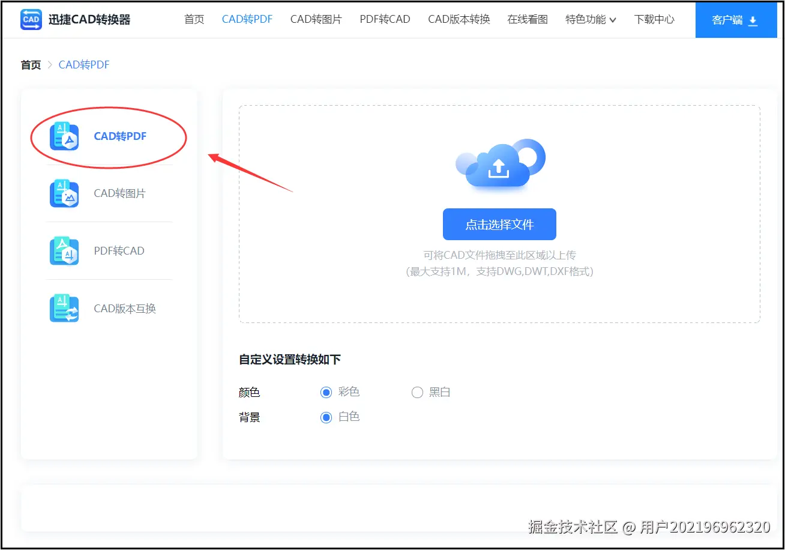Click the cloud upload icon

pyautogui.click(x=500, y=166)
